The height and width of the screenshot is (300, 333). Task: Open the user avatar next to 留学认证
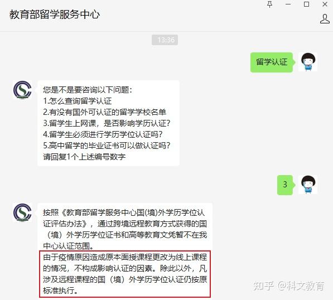click(x=308, y=62)
